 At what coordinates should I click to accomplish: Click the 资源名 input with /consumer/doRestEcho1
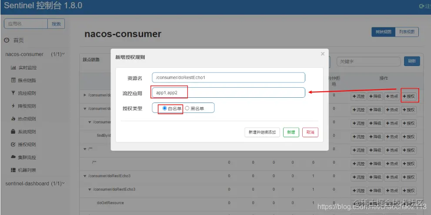coord(228,77)
